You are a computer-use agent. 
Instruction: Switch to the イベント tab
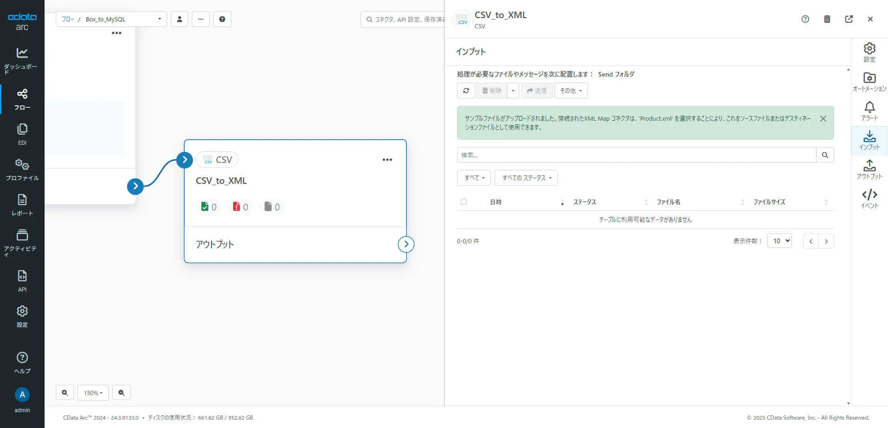tap(869, 199)
